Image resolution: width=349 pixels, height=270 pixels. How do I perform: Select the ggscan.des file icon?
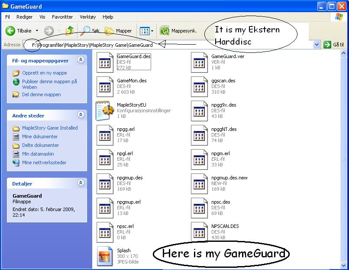coord(199,87)
